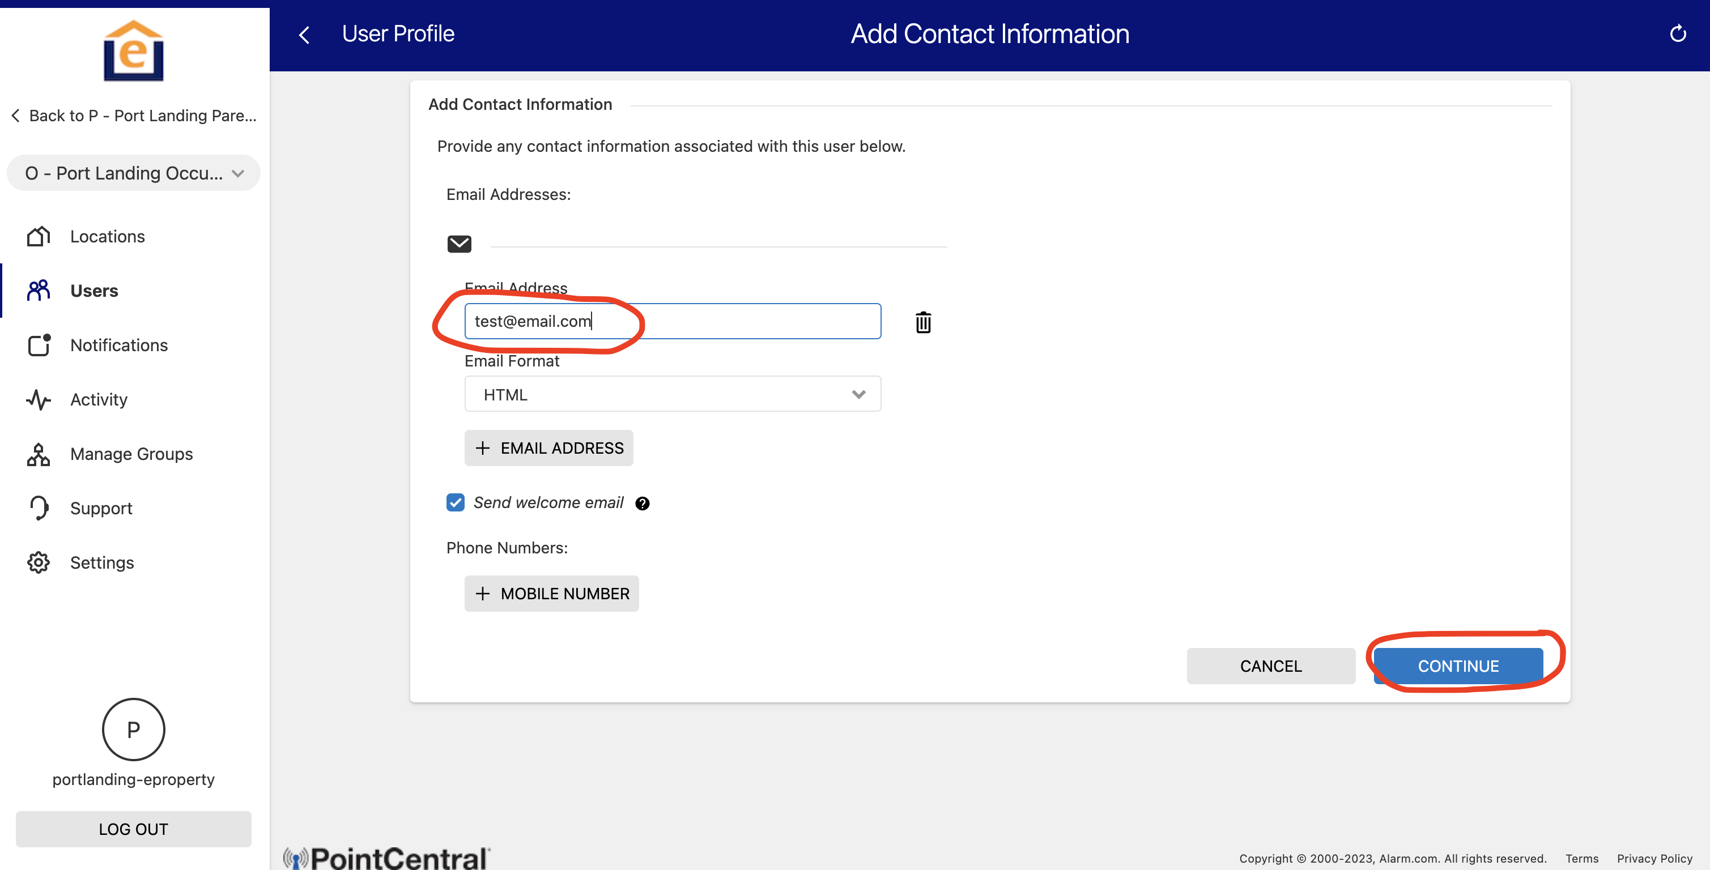Click the back arrow next to User Profile
This screenshot has height=870, width=1710.
pyautogui.click(x=305, y=35)
